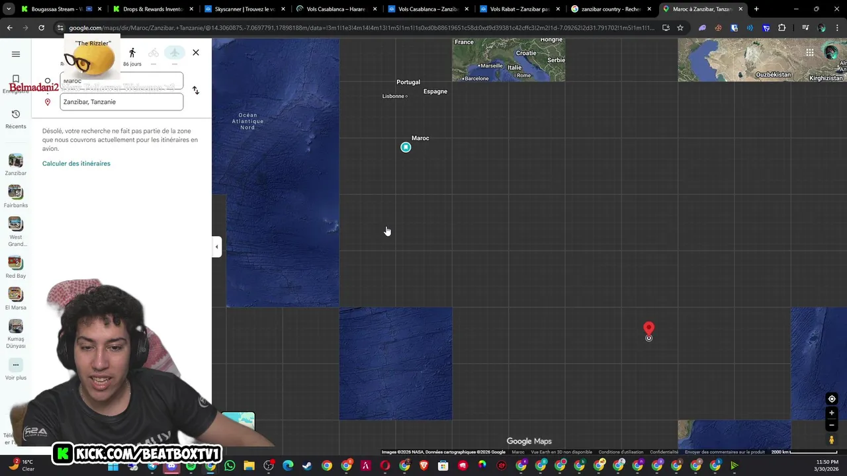Open the Google Maps hamburger menu

(16, 54)
